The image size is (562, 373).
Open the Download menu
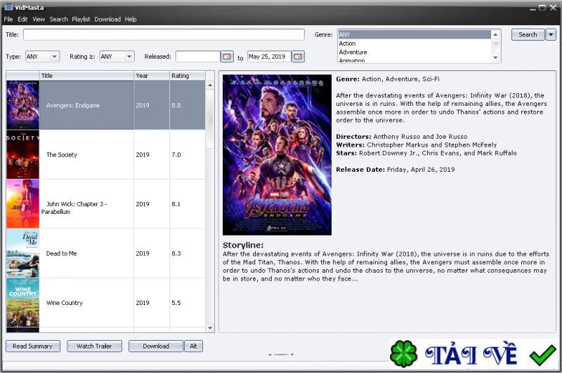point(107,20)
